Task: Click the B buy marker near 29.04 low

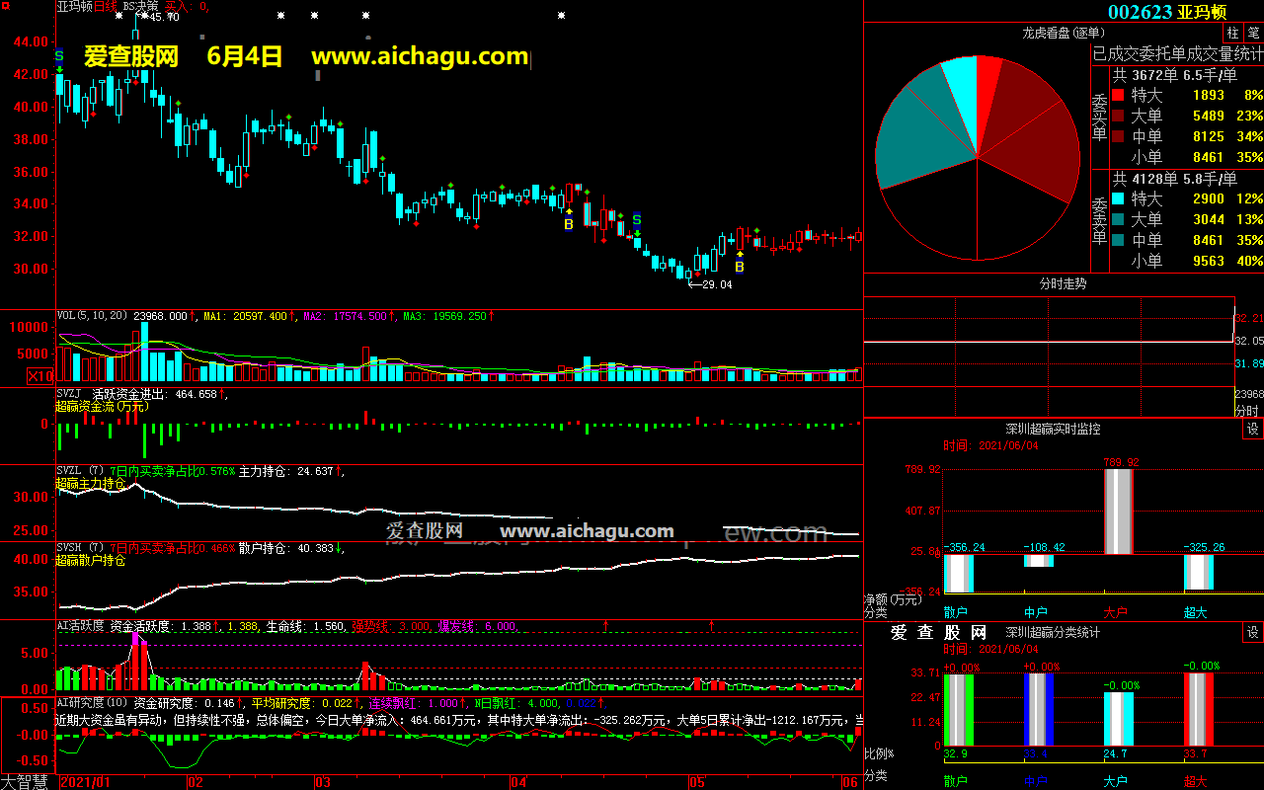Action: 739,267
